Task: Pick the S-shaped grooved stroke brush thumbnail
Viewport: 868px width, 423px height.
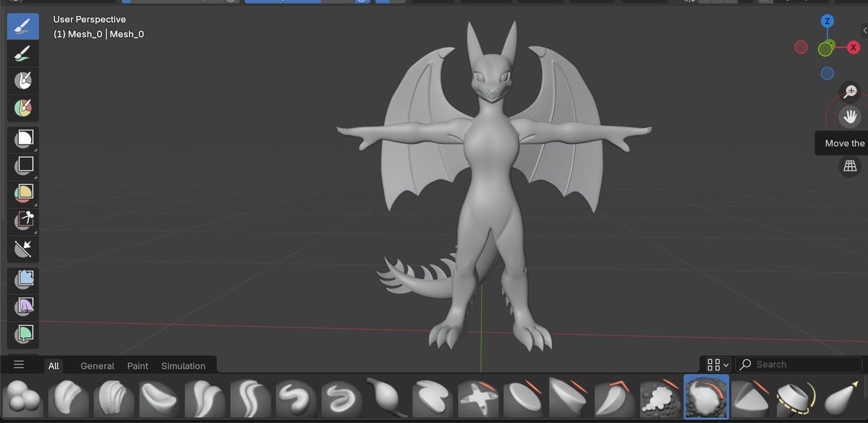Action: tap(343, 398)
